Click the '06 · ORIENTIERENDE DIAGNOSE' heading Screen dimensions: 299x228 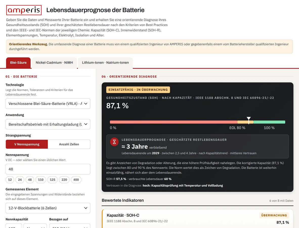(129, 77)
